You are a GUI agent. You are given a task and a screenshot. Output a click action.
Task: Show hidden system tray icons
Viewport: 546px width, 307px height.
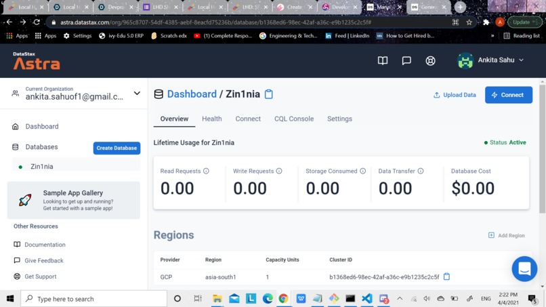[x=400, y=299]
